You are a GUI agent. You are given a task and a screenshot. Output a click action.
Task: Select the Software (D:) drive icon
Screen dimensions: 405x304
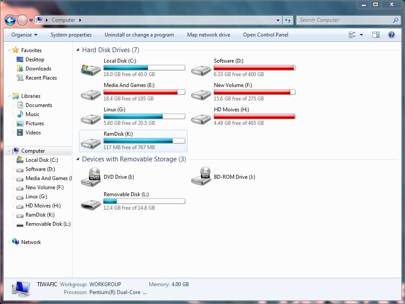tap(201, 69)
